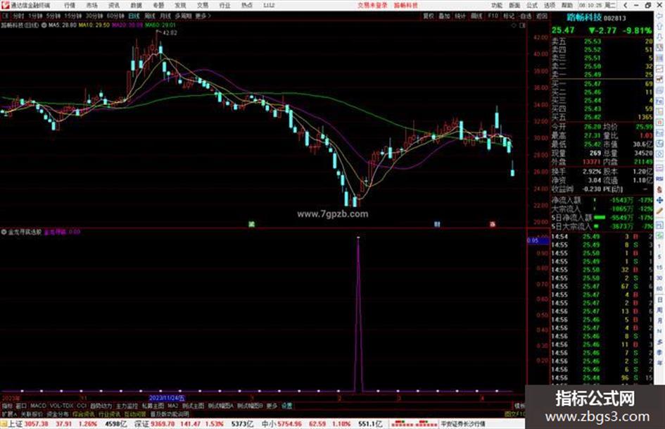Open the 市场 menu
This screenshot has height=429, width=665.
pos(91,5)
